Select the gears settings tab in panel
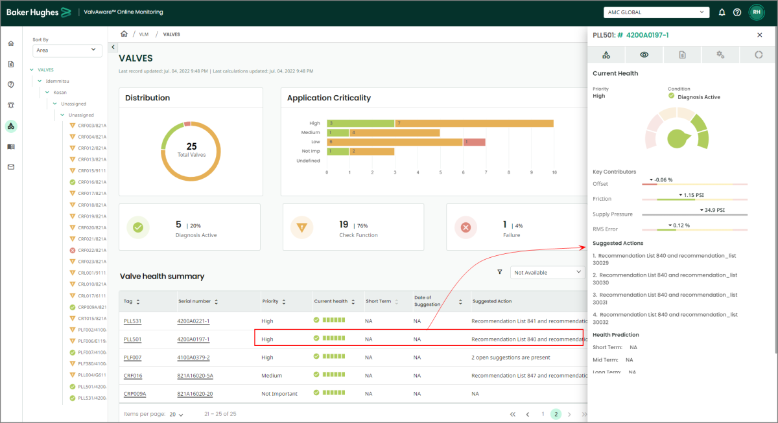Image resolution: width=778 pixels, height=423 pixels. (720, 55)
